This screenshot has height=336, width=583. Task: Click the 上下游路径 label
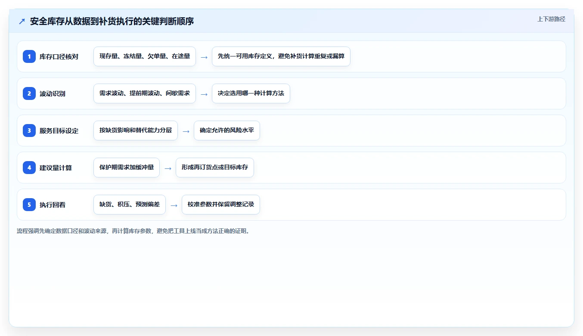(x=551, y=19)
